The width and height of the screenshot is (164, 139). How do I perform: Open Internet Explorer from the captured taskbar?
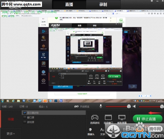[x=13, y=101]
